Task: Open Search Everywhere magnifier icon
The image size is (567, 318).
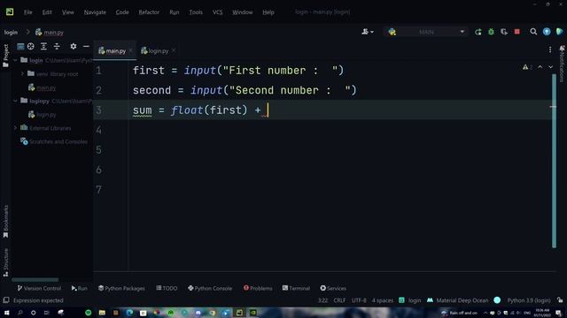Action: pos(533,32)
